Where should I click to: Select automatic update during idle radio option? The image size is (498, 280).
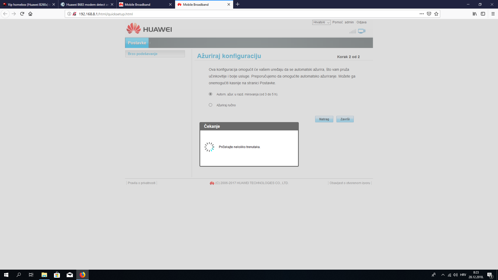(211, 94)
